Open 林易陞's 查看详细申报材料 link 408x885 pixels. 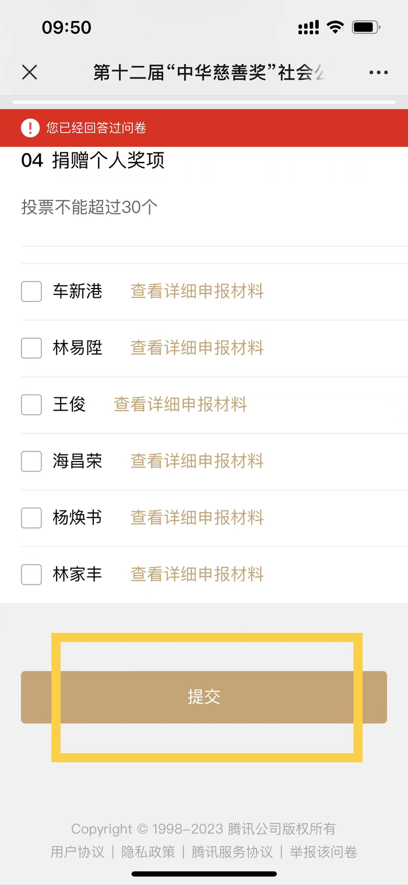pos(197,348)
